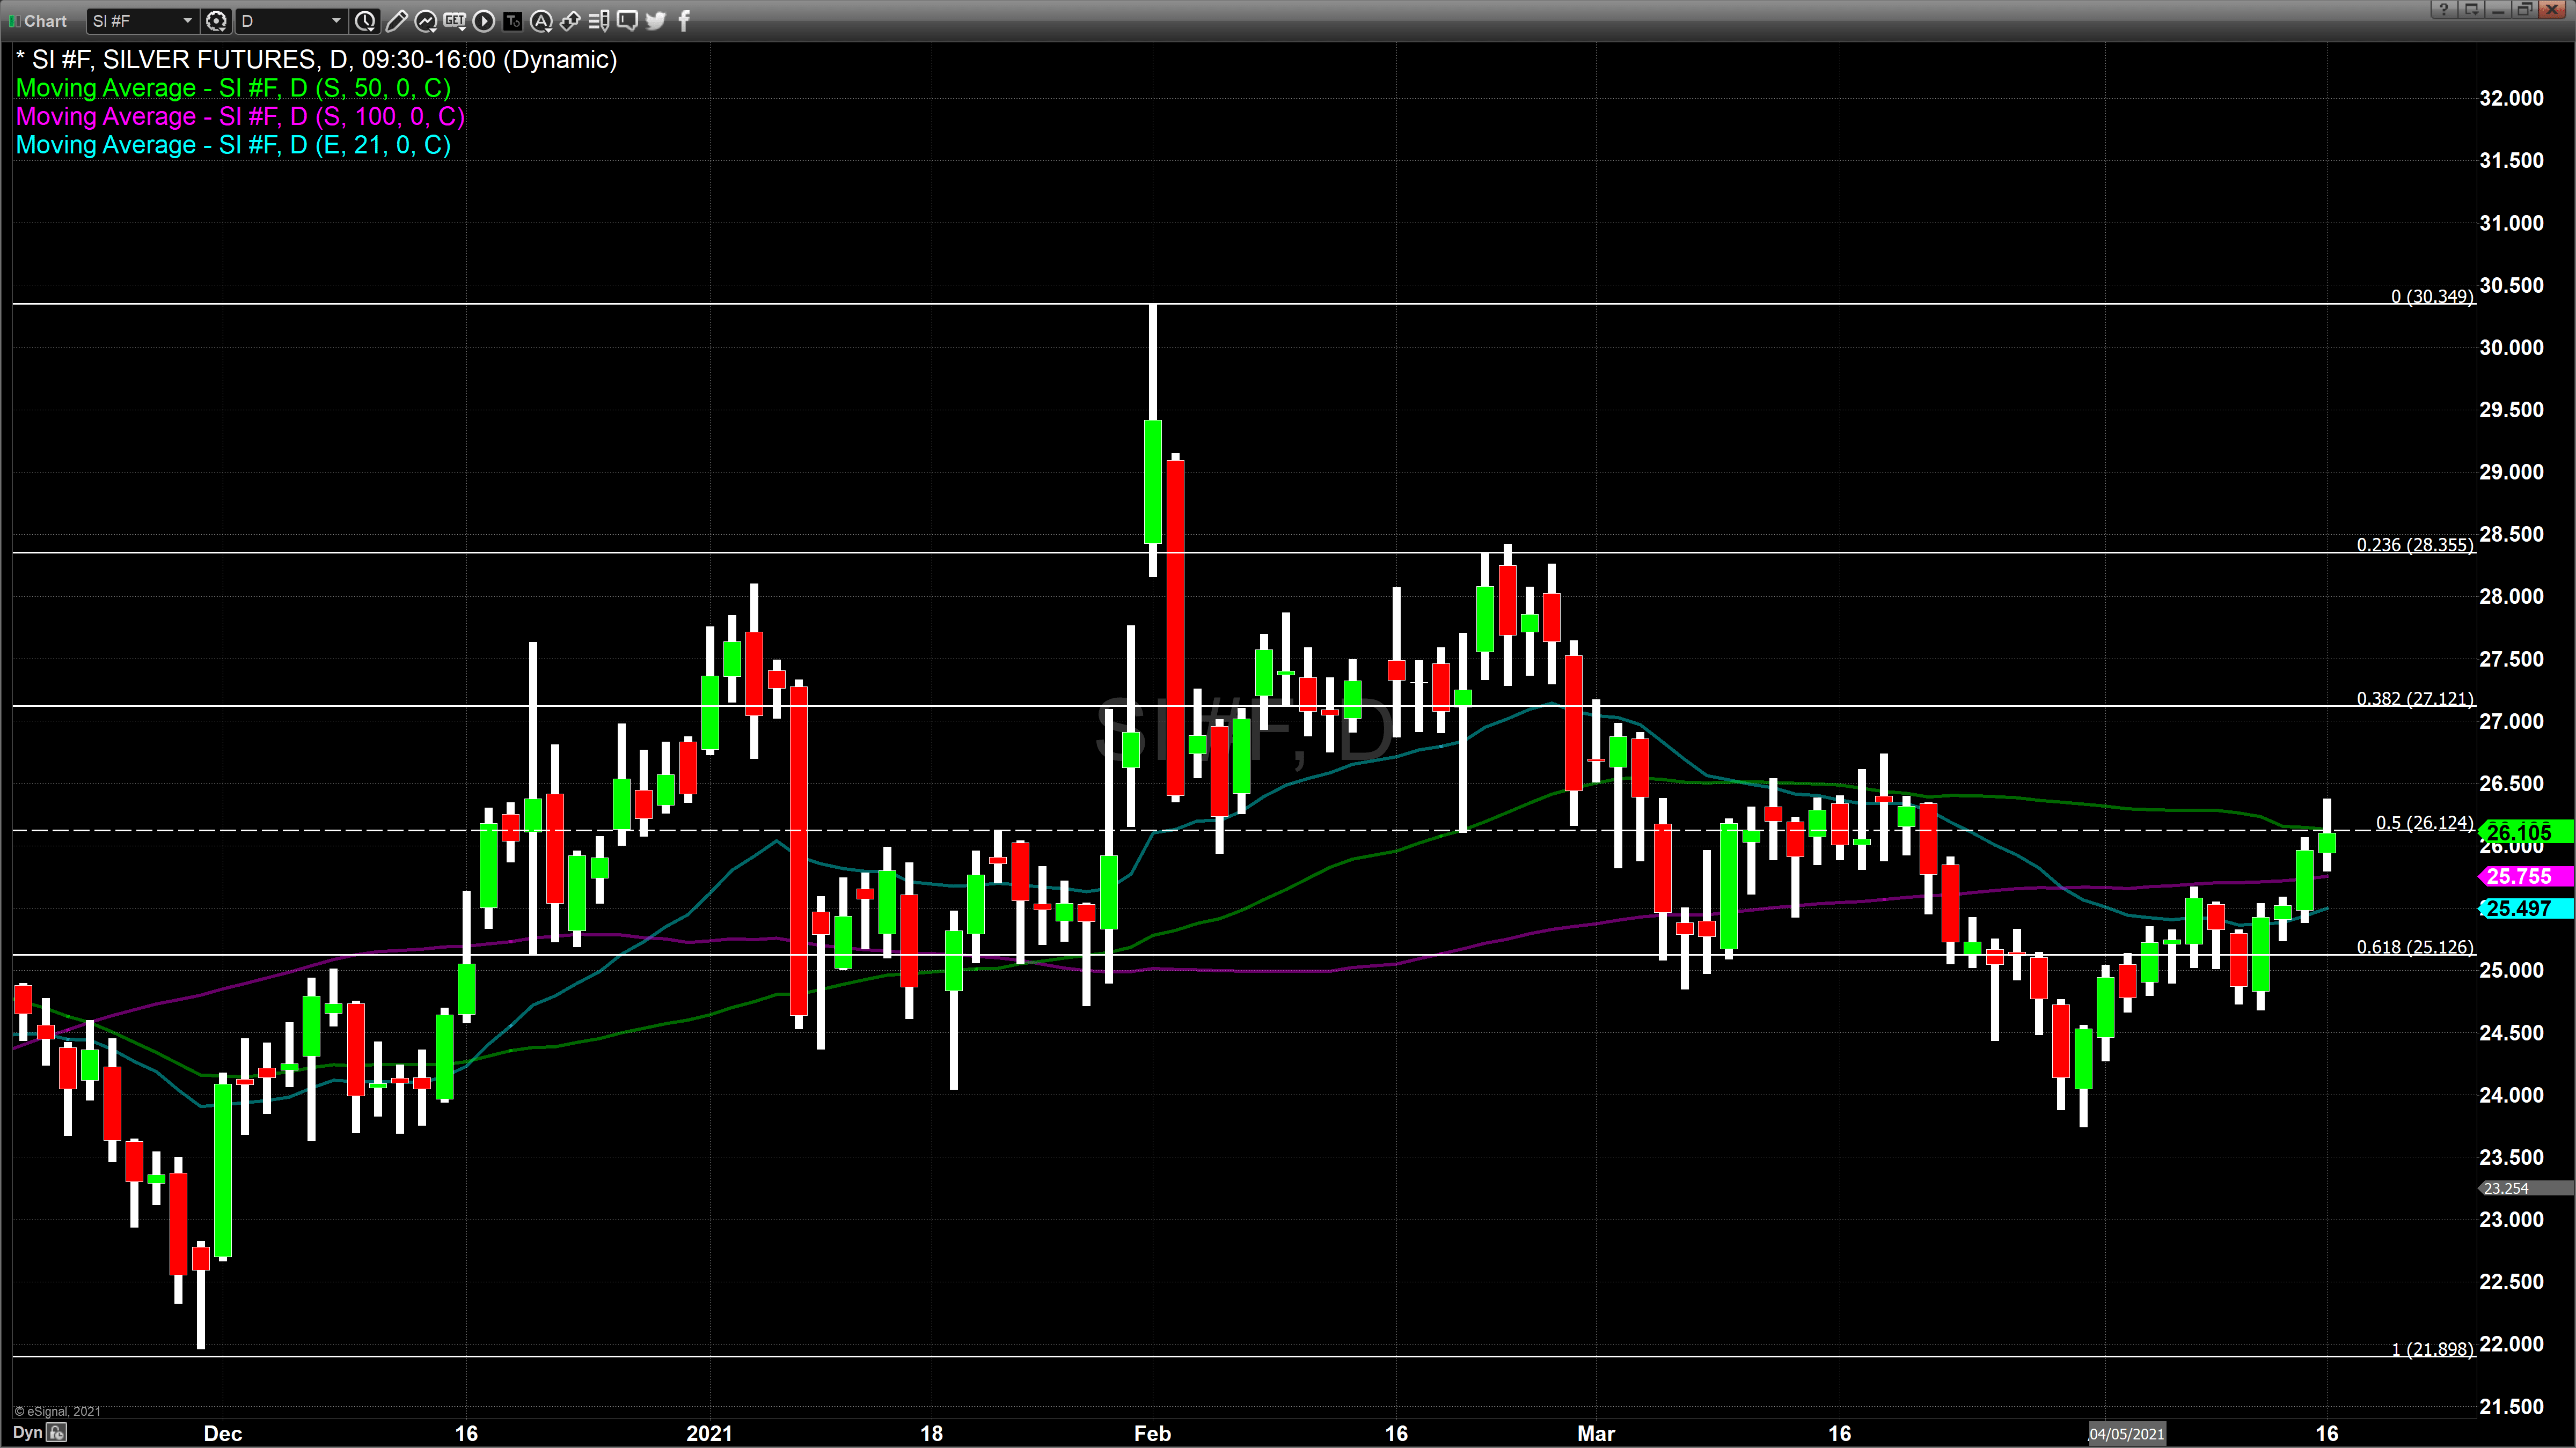Start bar replay with play icon
This screenshot has height=1448, width=2576.
coord(484,20)
